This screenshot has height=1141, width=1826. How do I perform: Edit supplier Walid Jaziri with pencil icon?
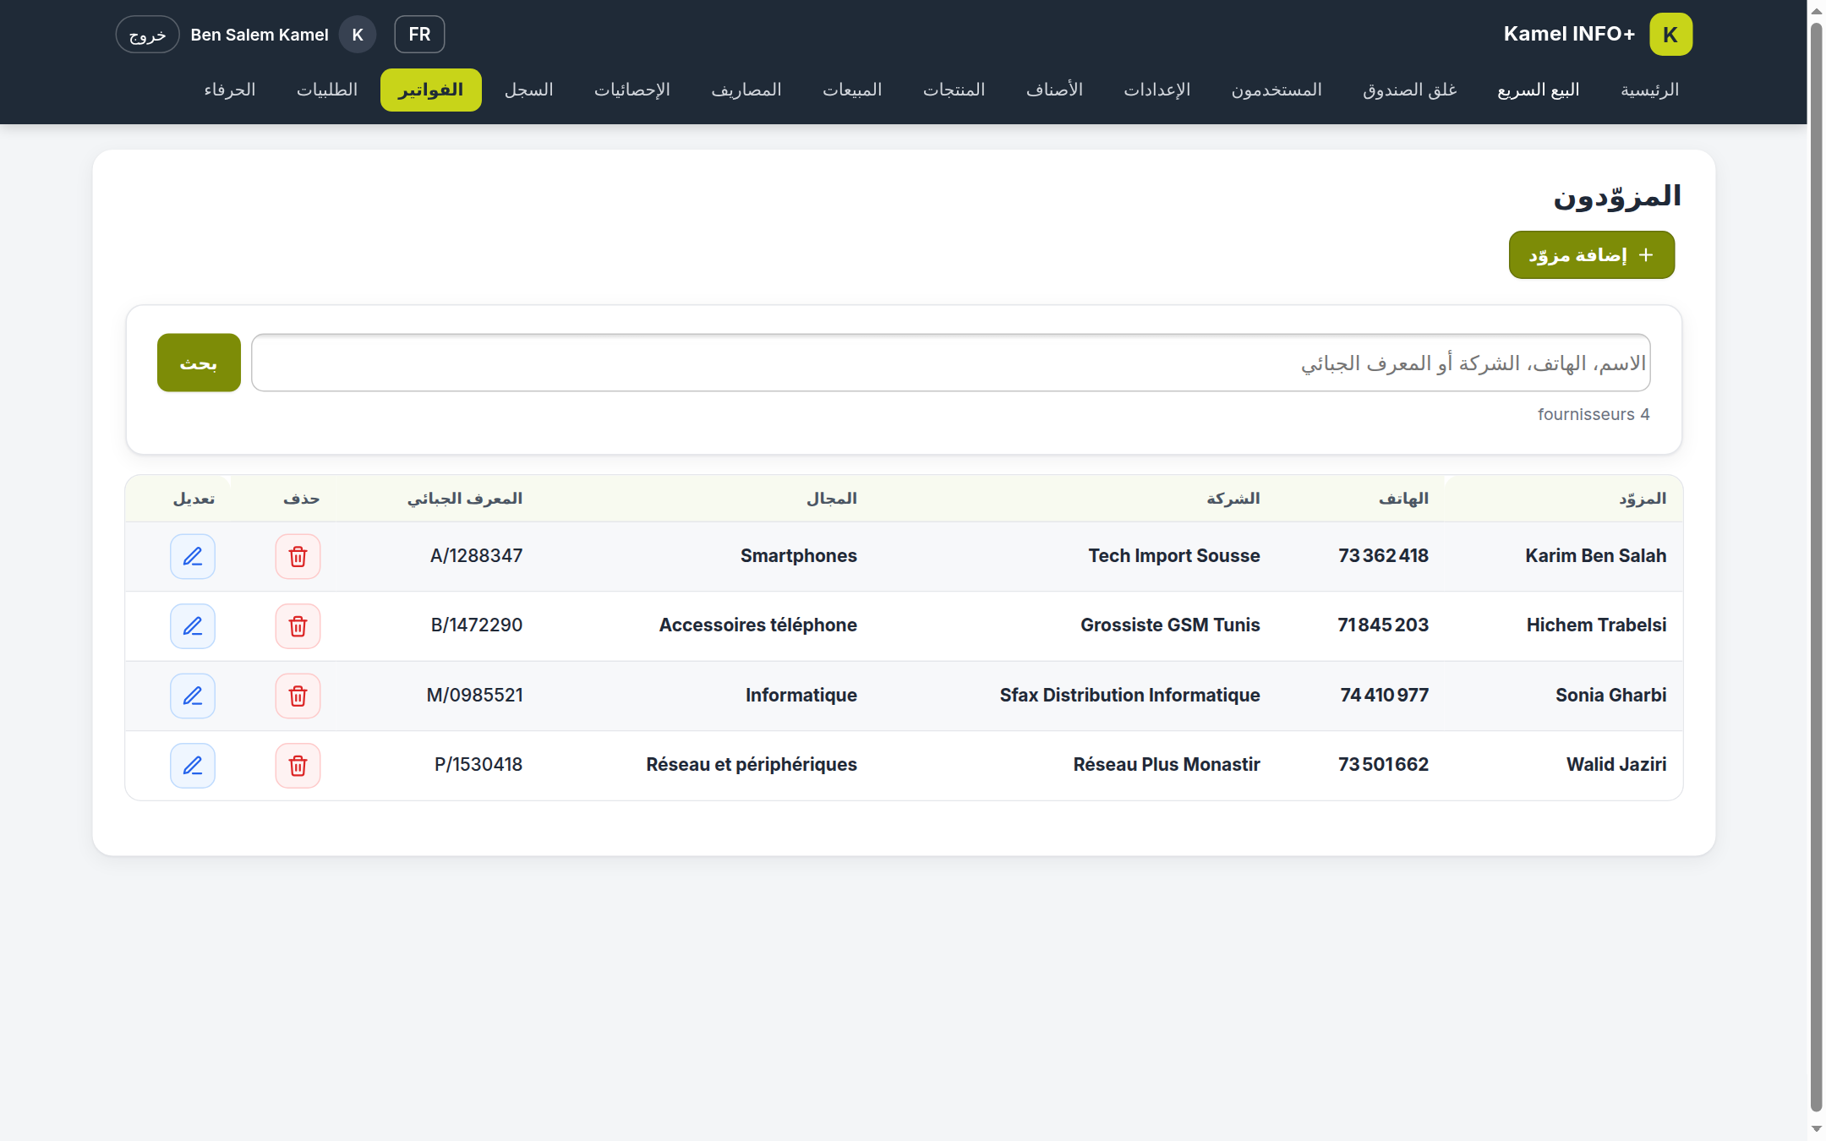point(193,766)
